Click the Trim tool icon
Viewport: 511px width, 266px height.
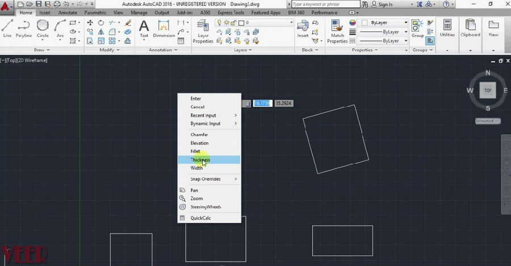click(112, 23)
